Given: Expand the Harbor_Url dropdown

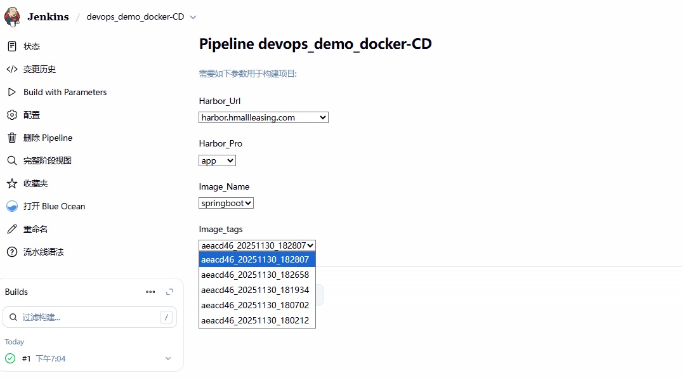Looking at the screenshot, I should [x=263, y=117].
